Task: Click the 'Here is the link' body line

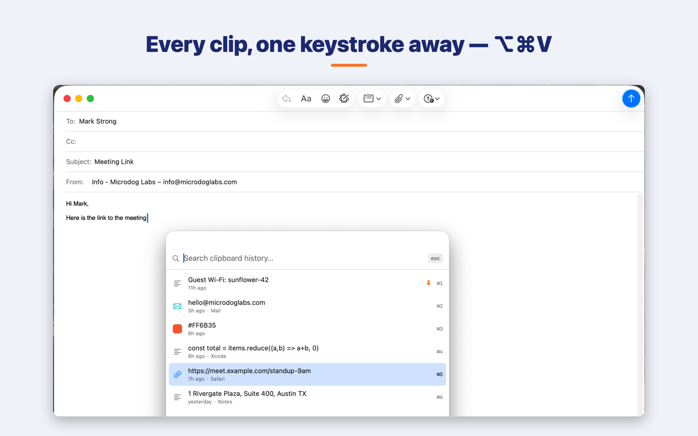Action: pyautogui.click(x=106, y=218)
